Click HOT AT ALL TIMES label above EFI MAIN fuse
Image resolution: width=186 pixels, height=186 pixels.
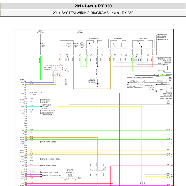pos(80,32)
